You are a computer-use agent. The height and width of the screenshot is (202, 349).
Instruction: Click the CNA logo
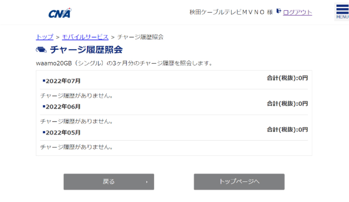click(60, 13)
